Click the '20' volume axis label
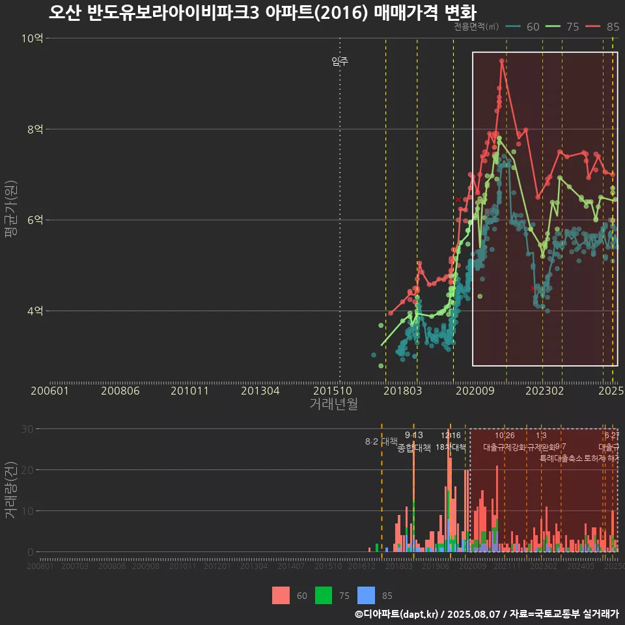 coord(27,470)
